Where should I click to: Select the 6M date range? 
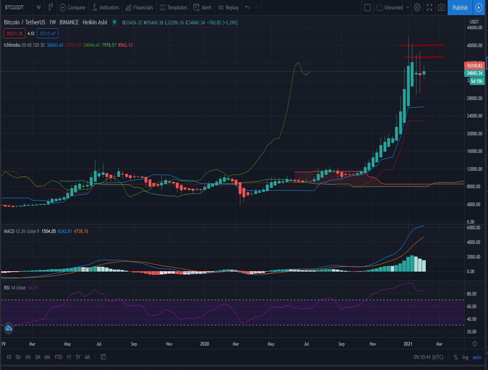(x=47, y=357)
